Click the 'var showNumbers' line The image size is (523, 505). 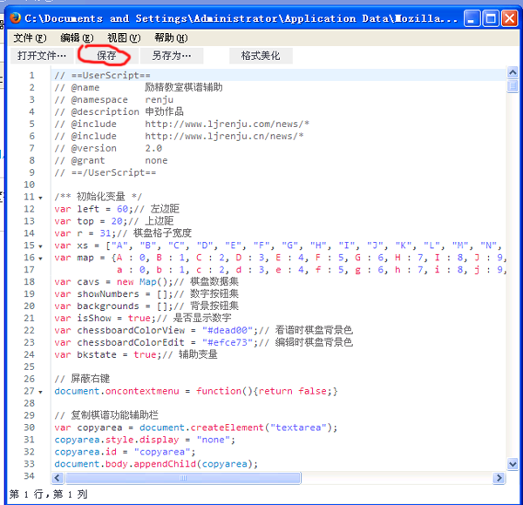point(146,294)
